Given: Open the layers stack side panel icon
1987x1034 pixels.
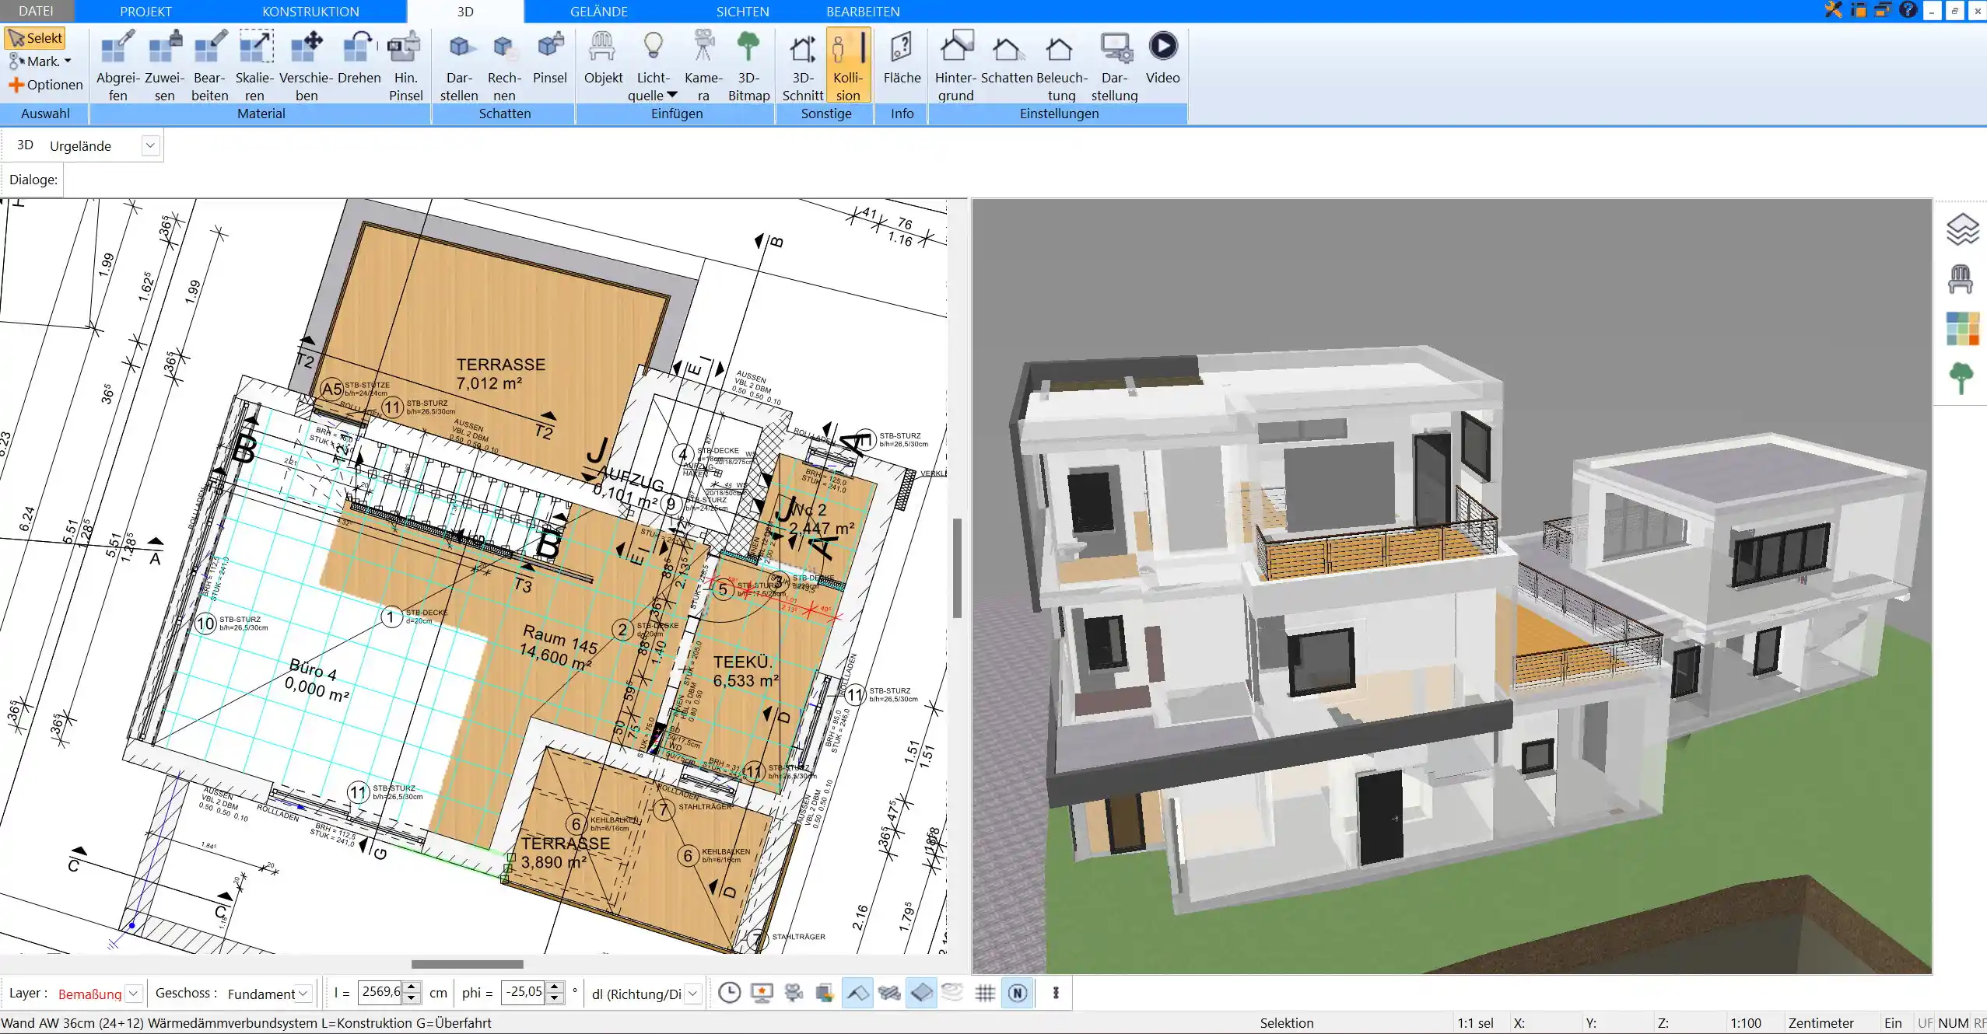Looking at the screenshot, I should click(1961, 229).
